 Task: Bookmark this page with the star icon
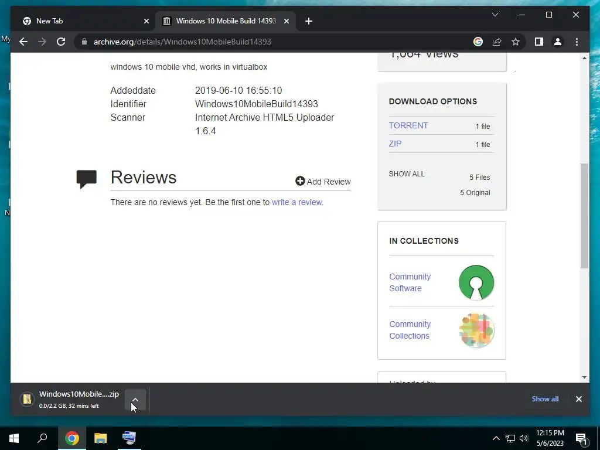(x=516, y=42)
